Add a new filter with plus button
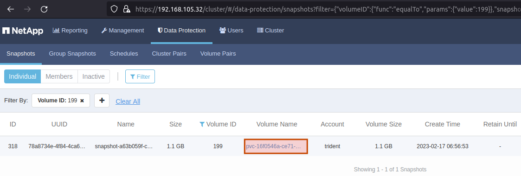Image resolution: width=521 pixels, height=176 pixels. (x=102, y=101)
